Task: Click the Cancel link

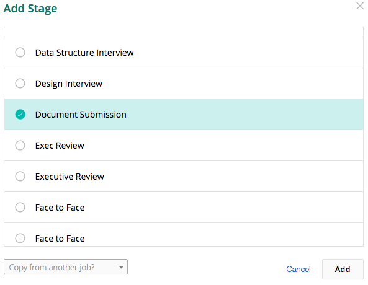Action: point(298,269)
